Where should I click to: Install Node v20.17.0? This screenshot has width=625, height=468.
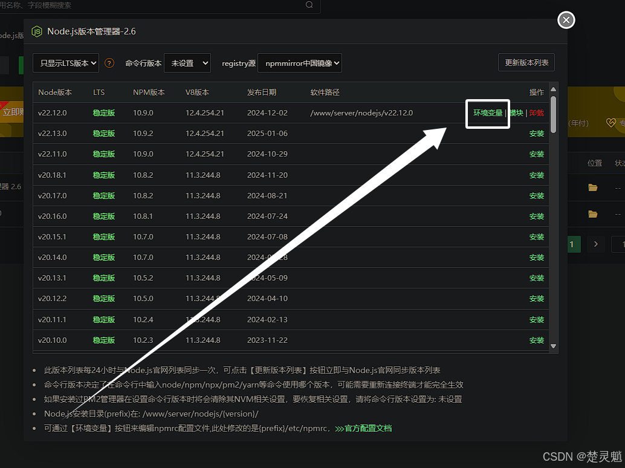[x=537, y=196]
